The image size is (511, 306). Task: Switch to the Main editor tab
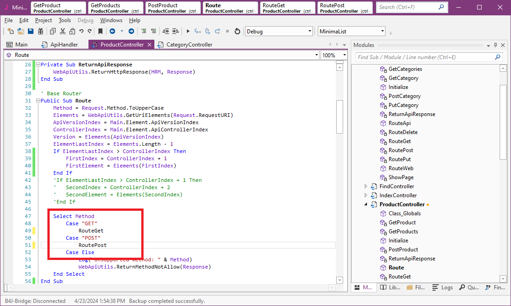(x=17, y=45)
